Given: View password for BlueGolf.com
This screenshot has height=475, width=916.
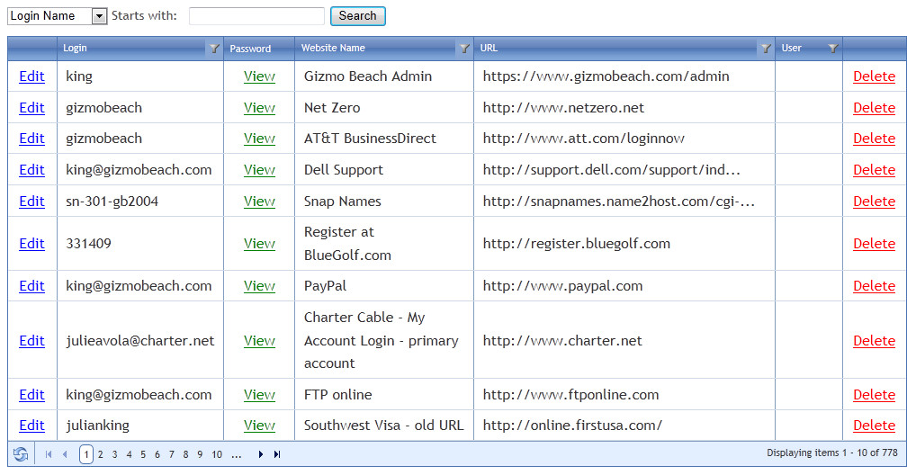Looking at the screenshot, I should (x=259, y=244).
